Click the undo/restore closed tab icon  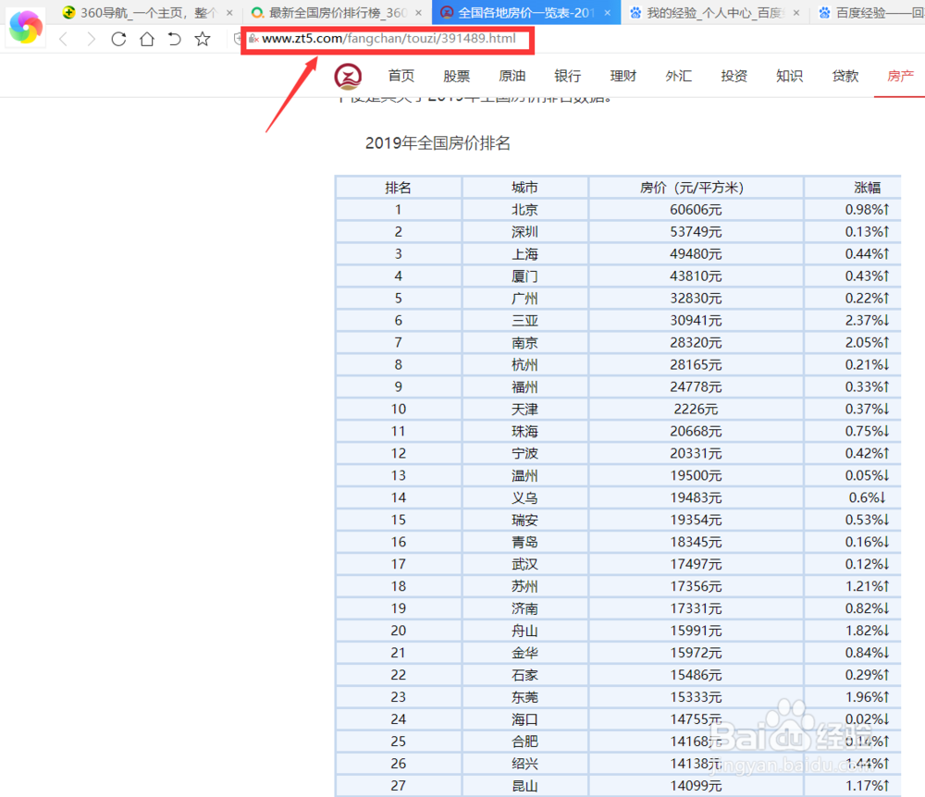[174, 40]
